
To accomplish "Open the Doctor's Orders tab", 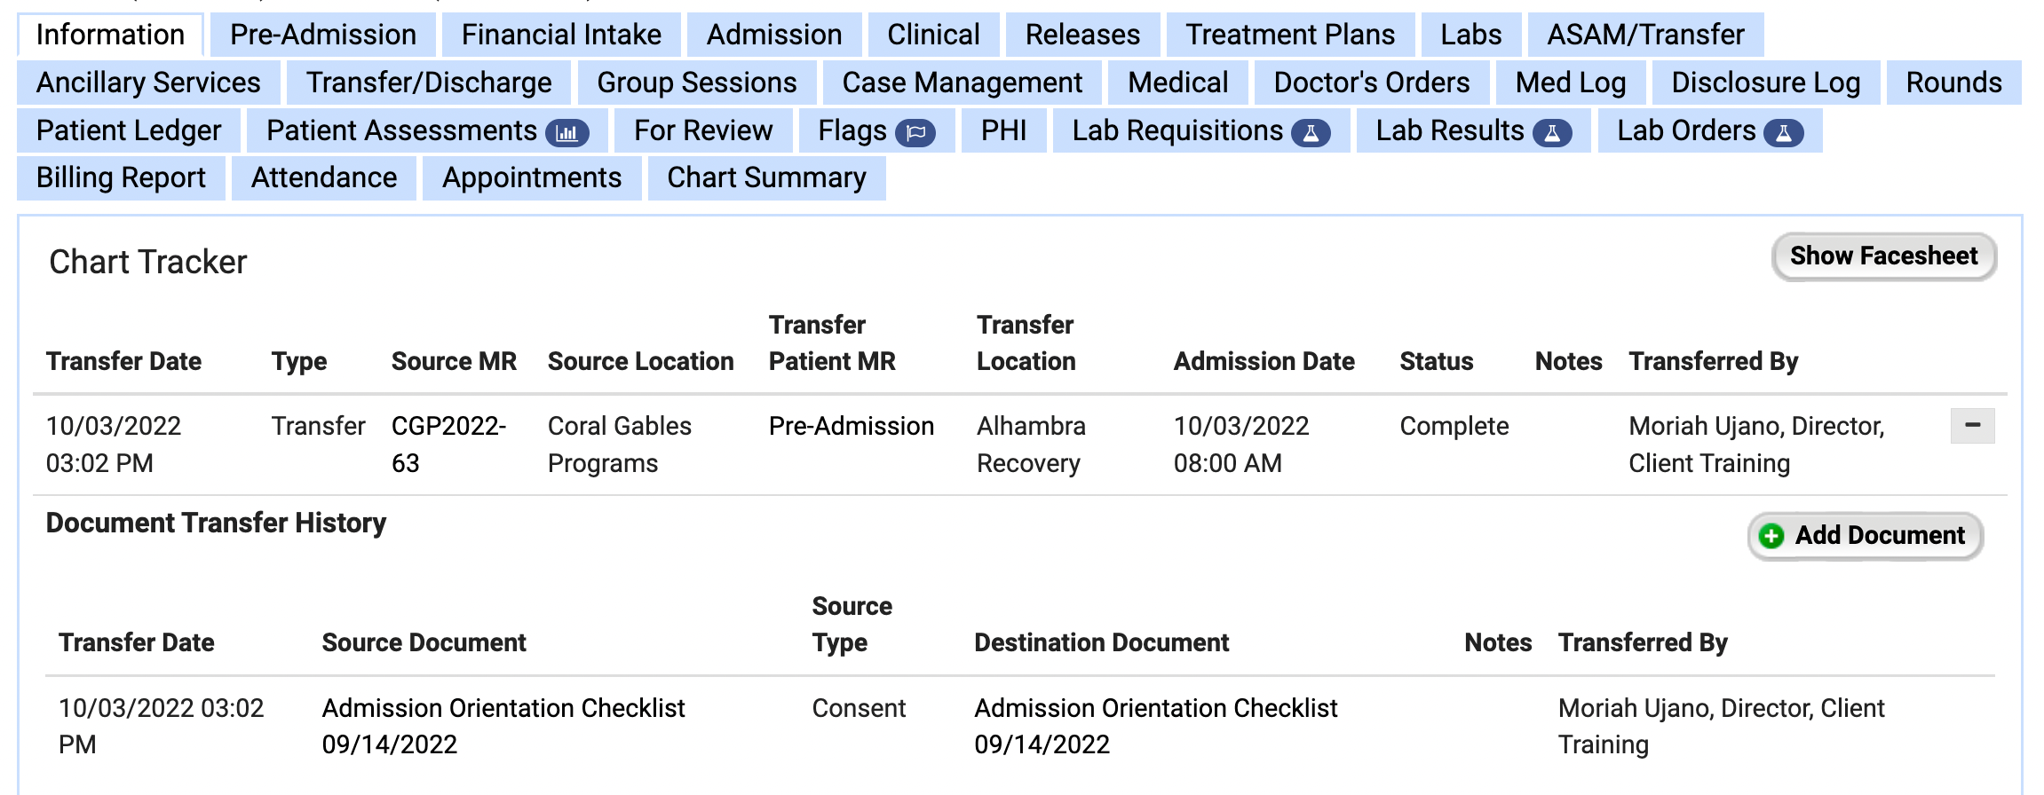I will [1372, 82].
